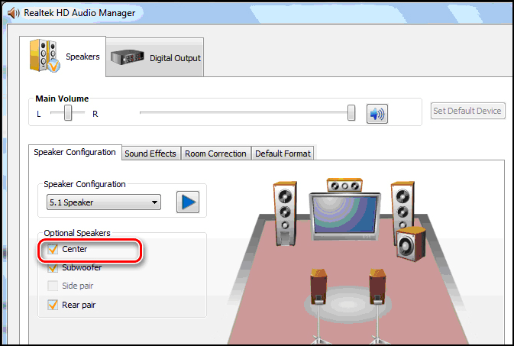Click the R balance label
Viewport: 514px width, 346px height.
[x=95, y=114]
